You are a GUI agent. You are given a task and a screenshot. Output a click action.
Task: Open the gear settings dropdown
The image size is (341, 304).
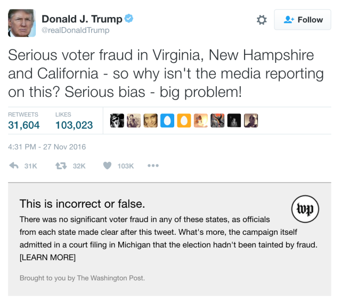pos(262,20)
